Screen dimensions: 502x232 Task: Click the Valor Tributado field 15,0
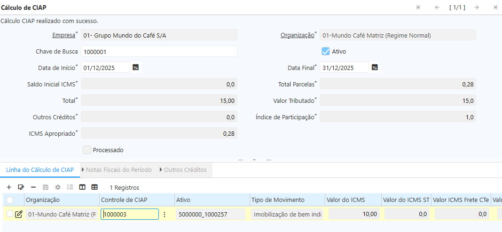398,100
